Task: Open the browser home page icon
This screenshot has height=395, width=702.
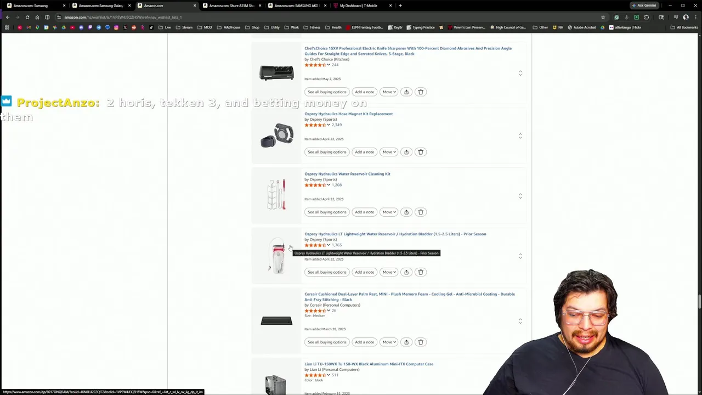Action: coord(37,17)
